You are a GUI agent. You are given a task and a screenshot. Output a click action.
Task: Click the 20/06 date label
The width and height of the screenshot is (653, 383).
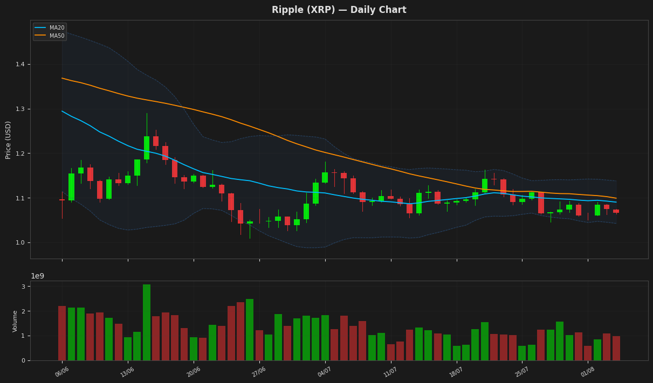(194, 371)
